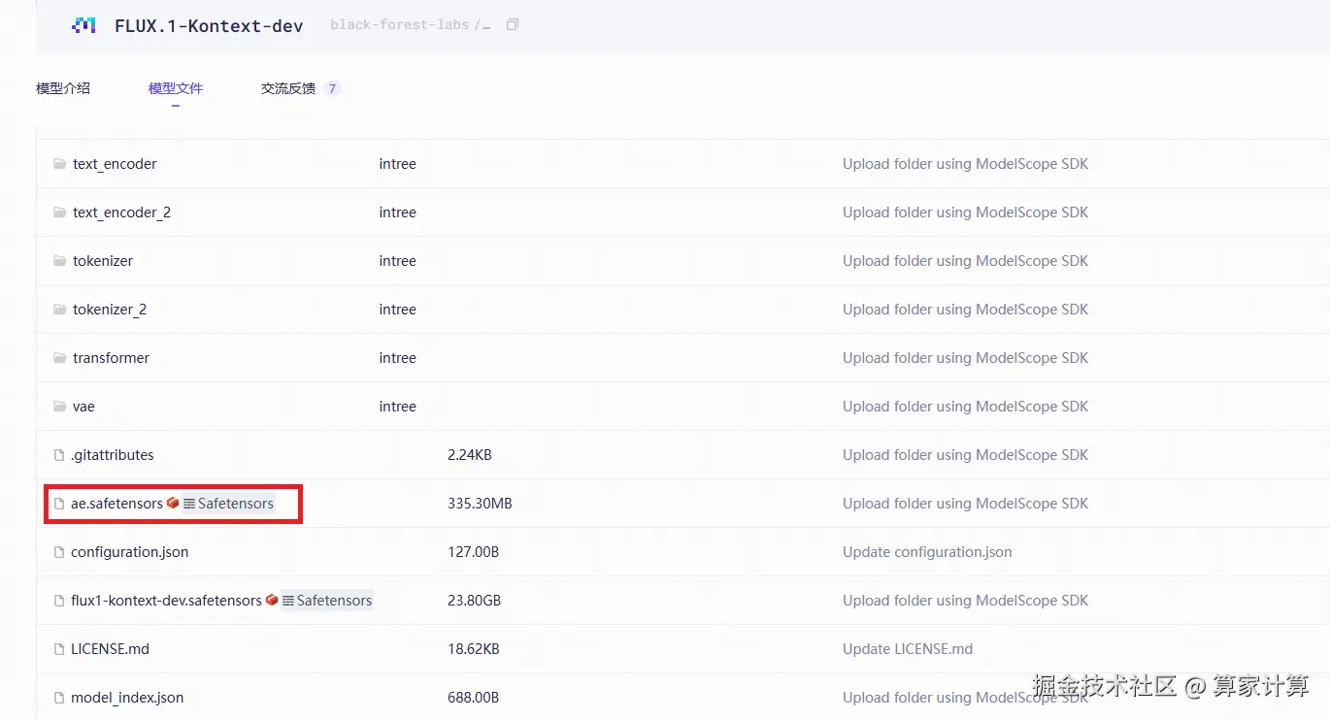Click the tokenizer folder icon
Screen dimensions: 1330x720
[x=59, y=261]
